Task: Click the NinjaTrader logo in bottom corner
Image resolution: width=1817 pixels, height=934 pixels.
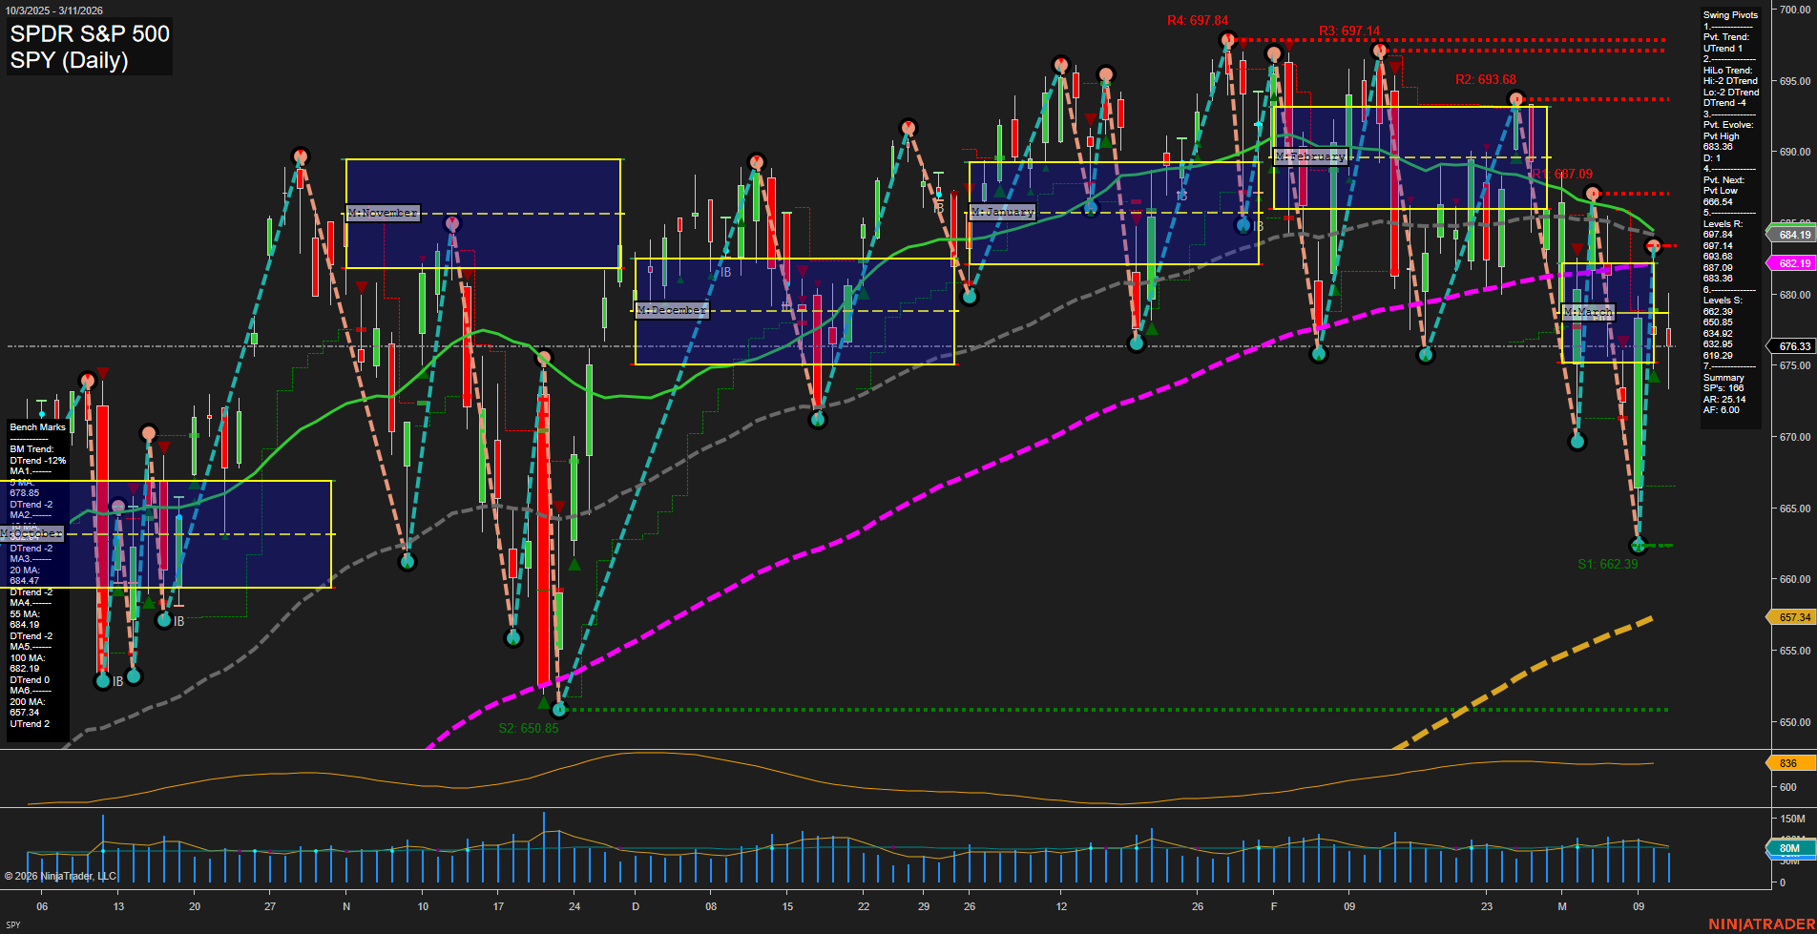Action: (1760, 924)
